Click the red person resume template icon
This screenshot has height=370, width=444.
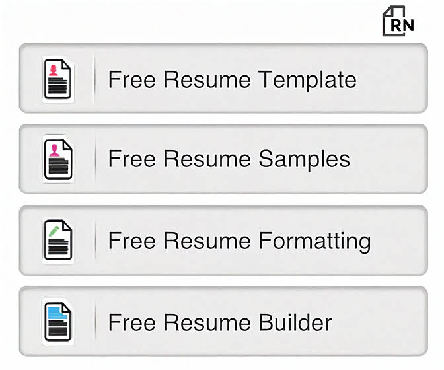[x=58, y=79]
